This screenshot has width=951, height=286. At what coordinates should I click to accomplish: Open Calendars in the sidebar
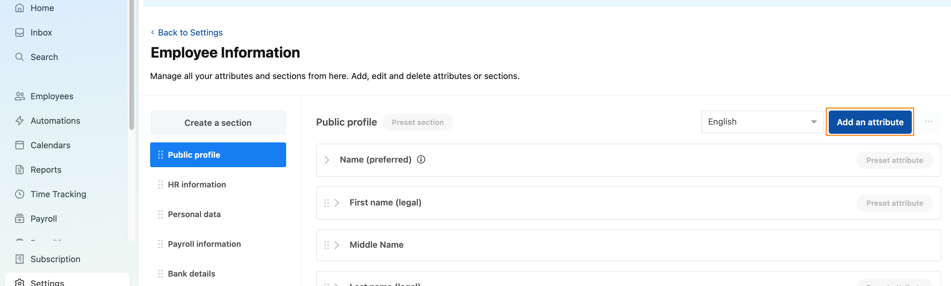(x=50, y=145)
